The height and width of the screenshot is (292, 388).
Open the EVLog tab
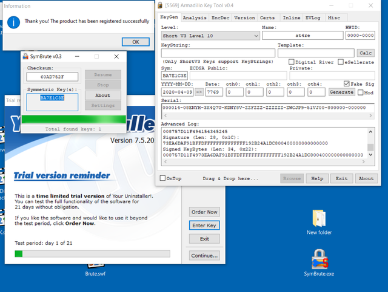pyautogui.click(x=313, y=18)
